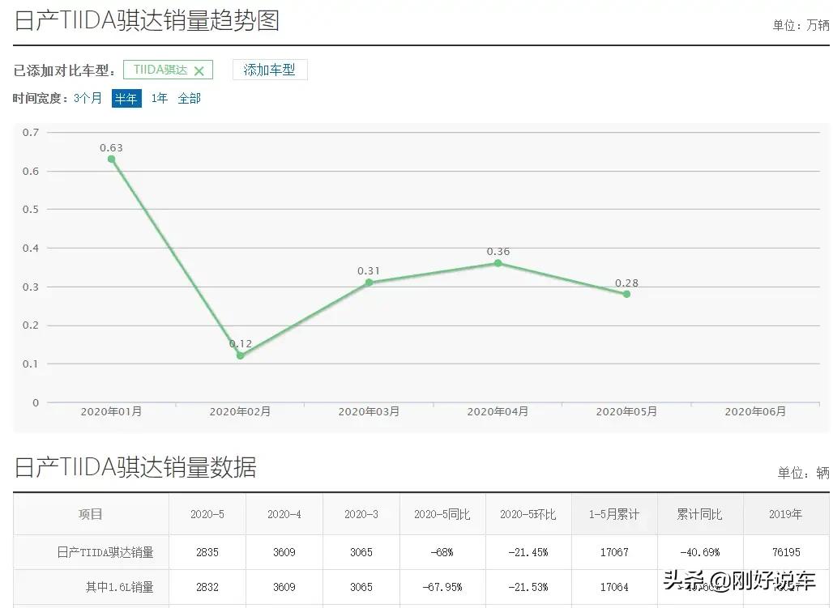Click the data point labeled 0.12
Screen dimensions: 833x608
click(240, 355)
